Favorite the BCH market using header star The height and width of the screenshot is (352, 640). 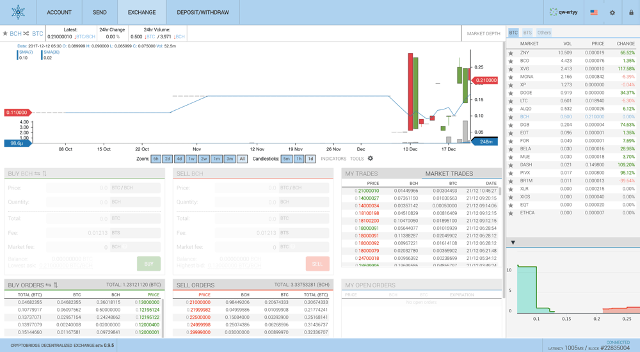pos(5,33)
